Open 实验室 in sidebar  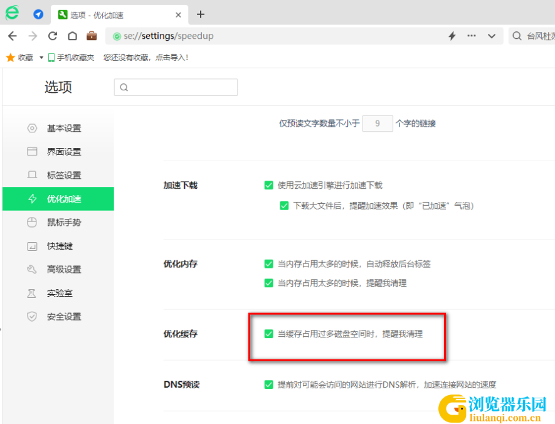click(x=58, y=293)
